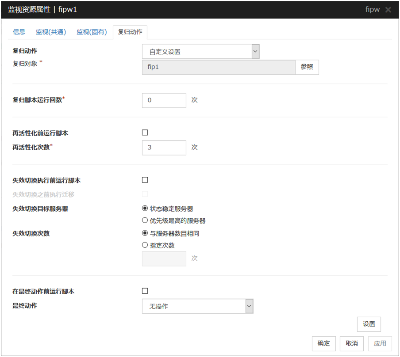Expand the 复归动作 dropdown
The width and height of the screenshot is (400, 357).
point(200,52)
